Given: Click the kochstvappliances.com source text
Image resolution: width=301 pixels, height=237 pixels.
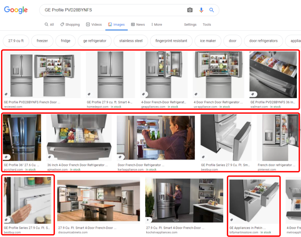Looking at the screenshot, I should coord(162,232).
